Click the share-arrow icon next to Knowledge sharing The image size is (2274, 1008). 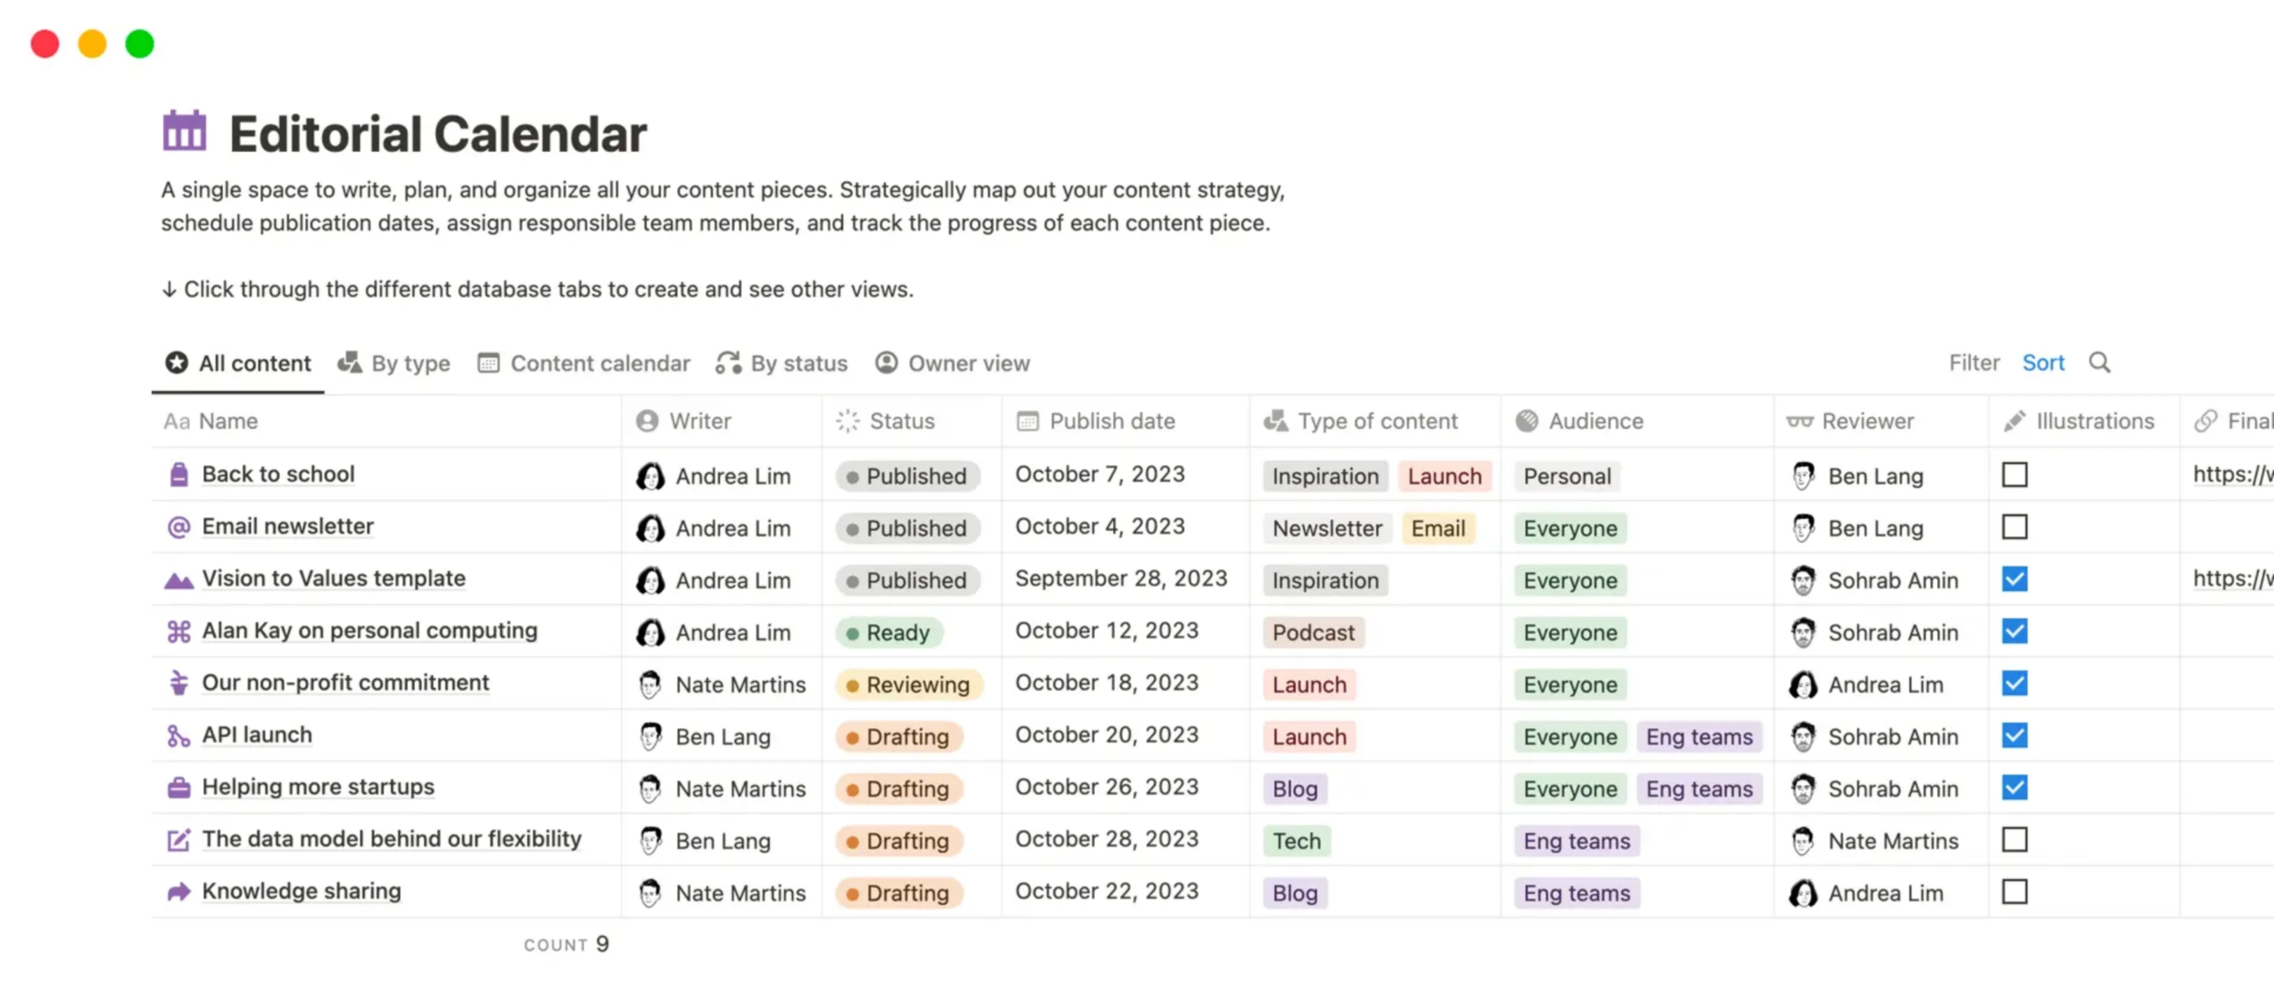pos(178,891)
